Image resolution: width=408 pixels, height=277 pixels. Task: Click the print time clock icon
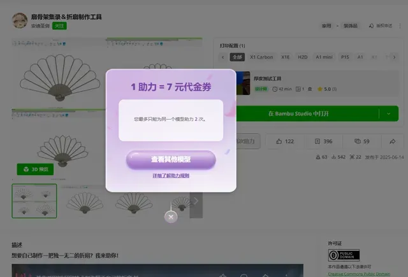[x=275, y=89]
